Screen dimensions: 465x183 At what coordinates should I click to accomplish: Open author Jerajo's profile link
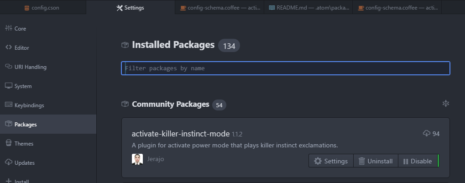[156, 159]
